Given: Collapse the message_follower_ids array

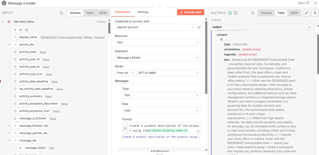Looking at the screenshot, I should [x=9, y=126].
